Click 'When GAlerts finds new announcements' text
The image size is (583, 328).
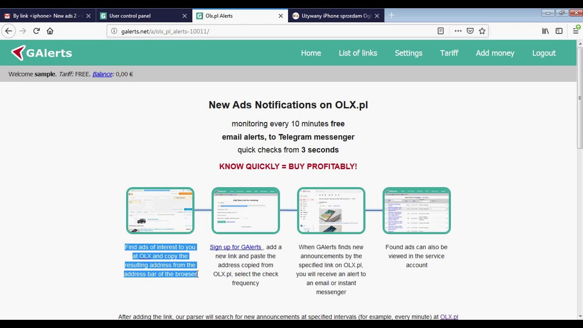[x=331, y=269]
